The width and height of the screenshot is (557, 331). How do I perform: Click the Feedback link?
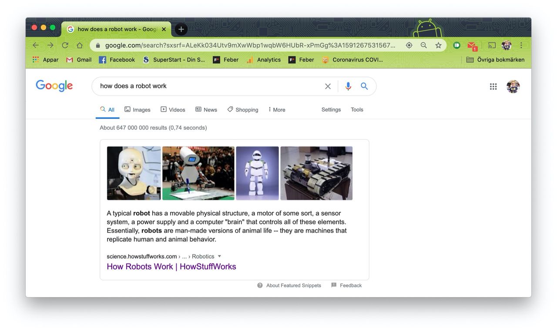351,285
